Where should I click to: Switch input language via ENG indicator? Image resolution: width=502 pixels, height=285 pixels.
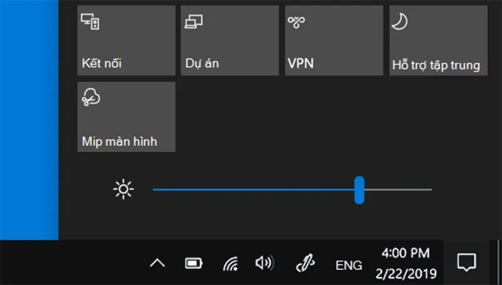coord(348,265)
